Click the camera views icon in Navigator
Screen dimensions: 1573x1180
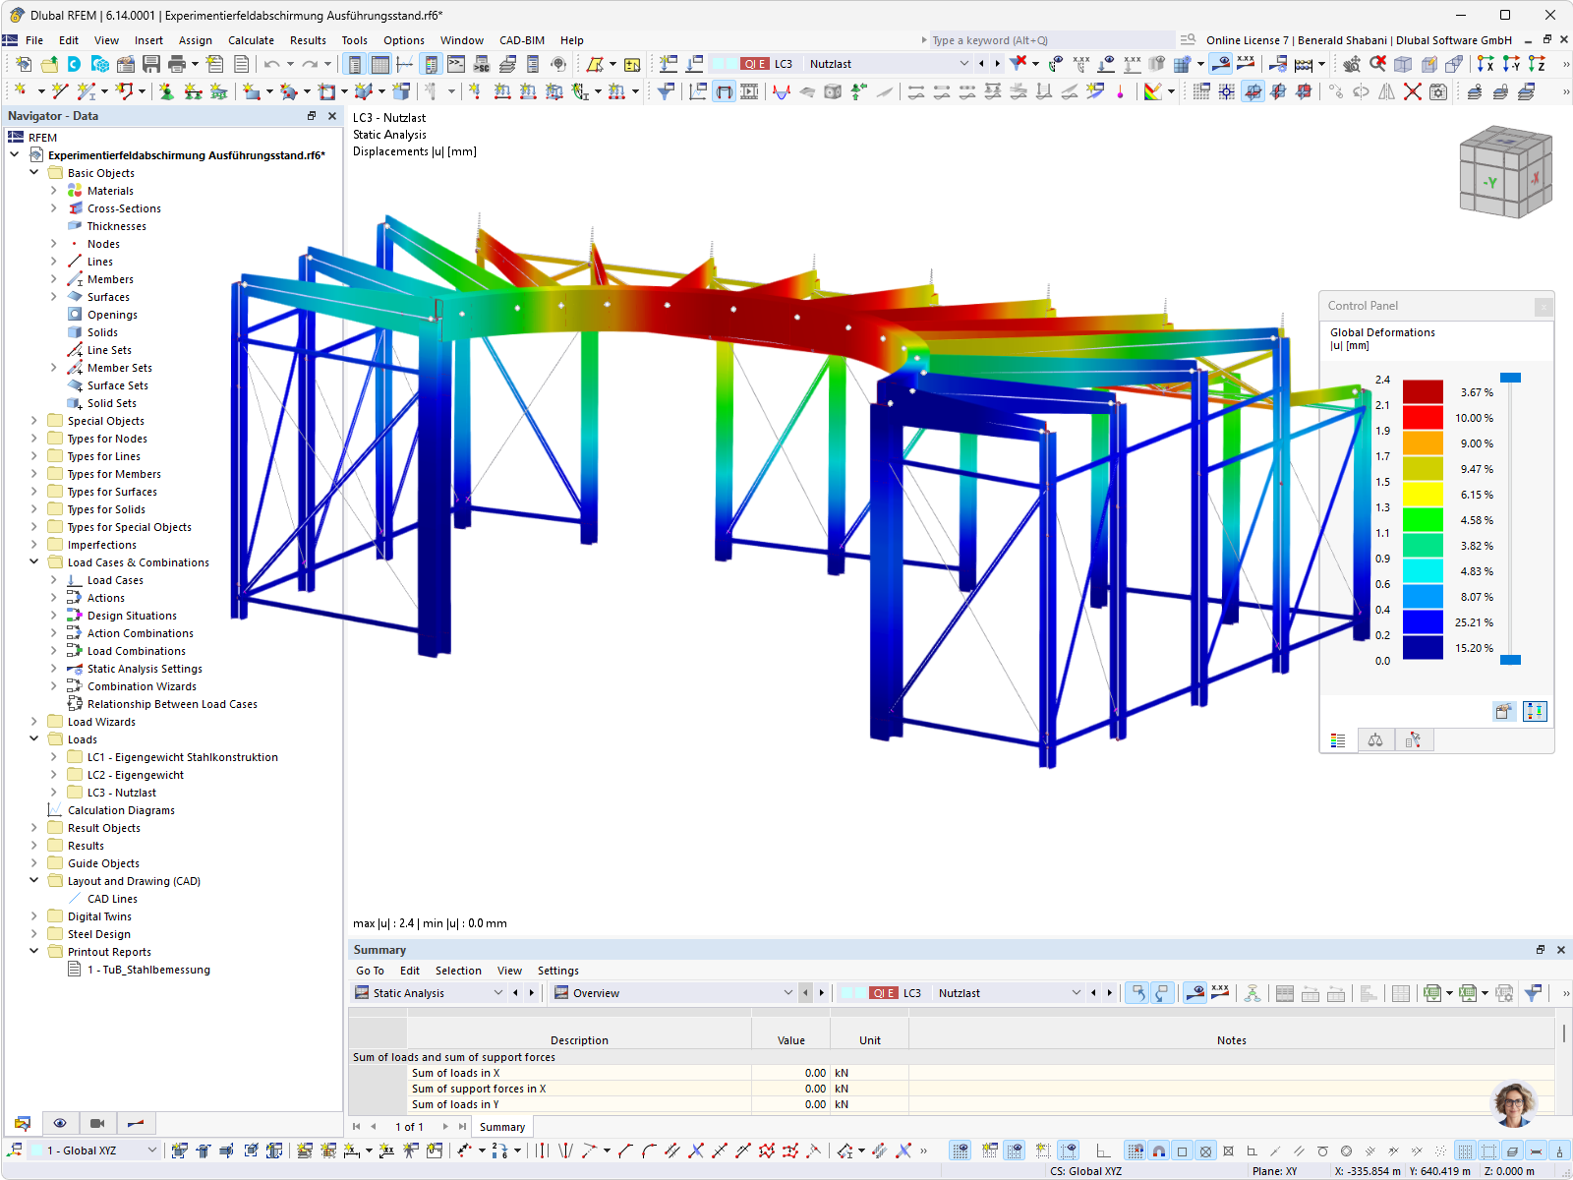tap(97, 1123)
